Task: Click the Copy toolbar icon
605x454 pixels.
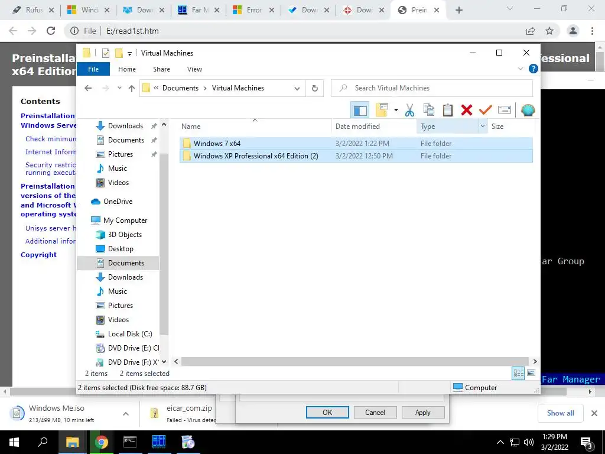Action: (429, 111)
